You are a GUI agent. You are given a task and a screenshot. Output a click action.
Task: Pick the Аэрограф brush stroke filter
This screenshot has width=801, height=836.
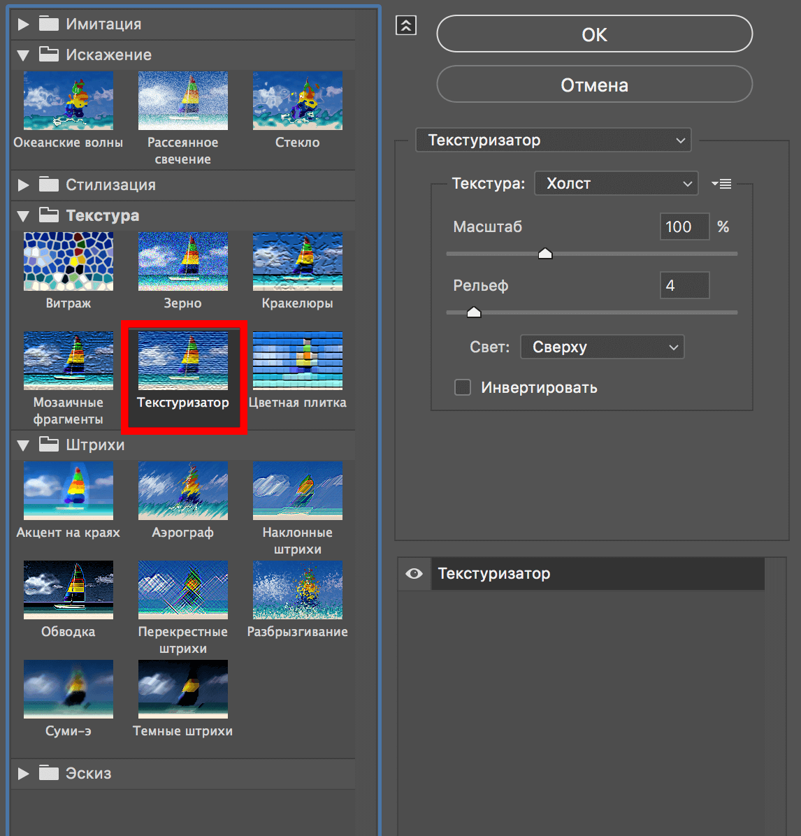182,491
